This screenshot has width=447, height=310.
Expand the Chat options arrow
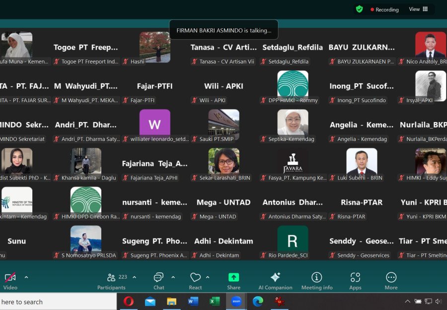click(x=173, y=277)
